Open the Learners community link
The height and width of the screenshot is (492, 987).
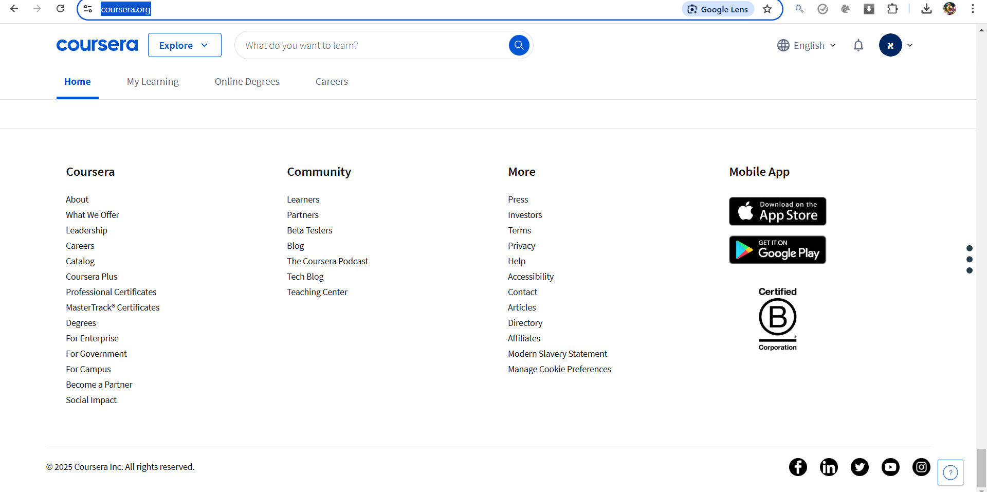[x=303, y=199]
